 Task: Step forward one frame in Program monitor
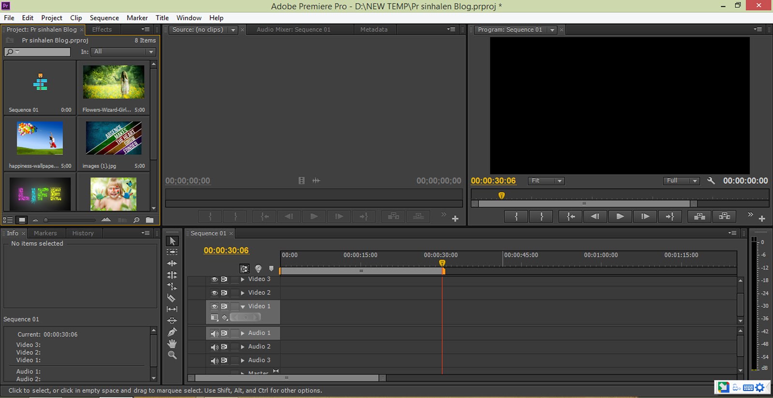pyautogui.click(x=645, y=217)
